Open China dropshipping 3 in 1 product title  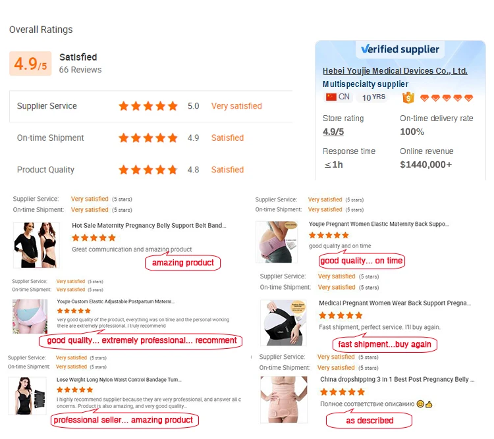(x=395, y=380)
